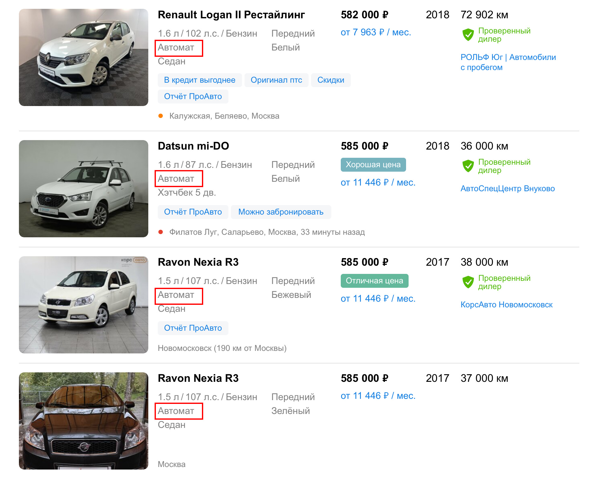Click the red metro dot near Филатов Луг

pos(161,232)
